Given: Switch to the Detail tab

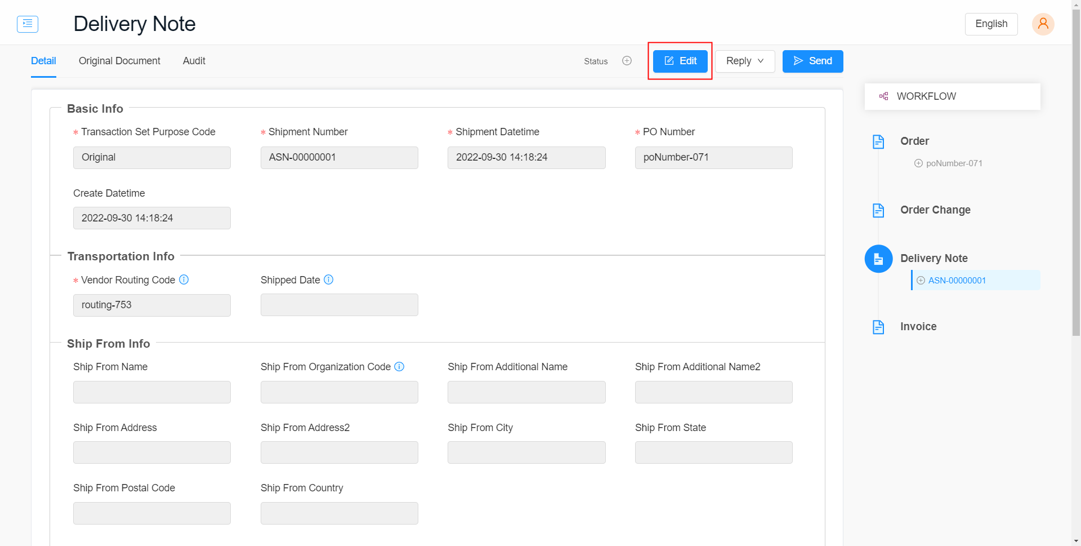Looking at the screenshot, I should point(43,61).
